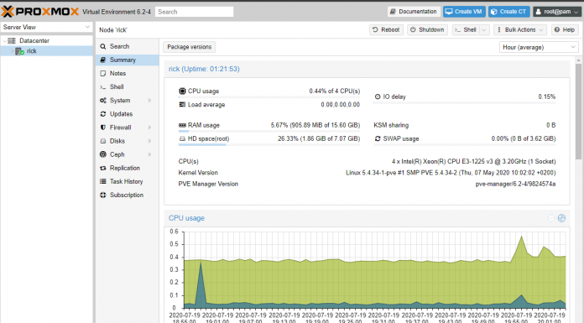Click the Help button
The height and width of the screenshot is (323, 584).
tap(565, 30)
